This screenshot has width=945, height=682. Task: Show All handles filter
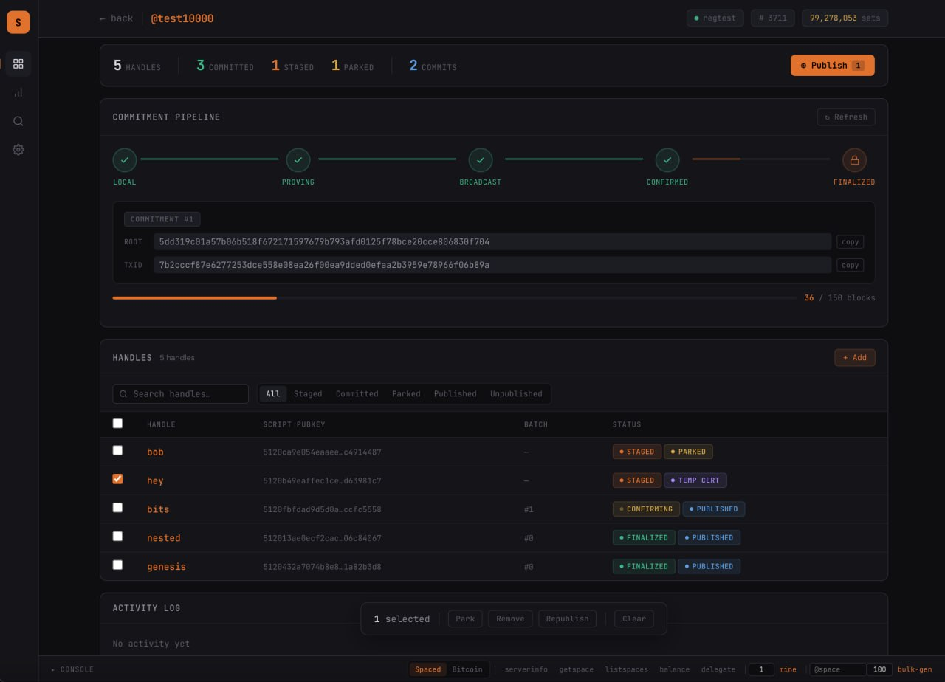[273, 393]
